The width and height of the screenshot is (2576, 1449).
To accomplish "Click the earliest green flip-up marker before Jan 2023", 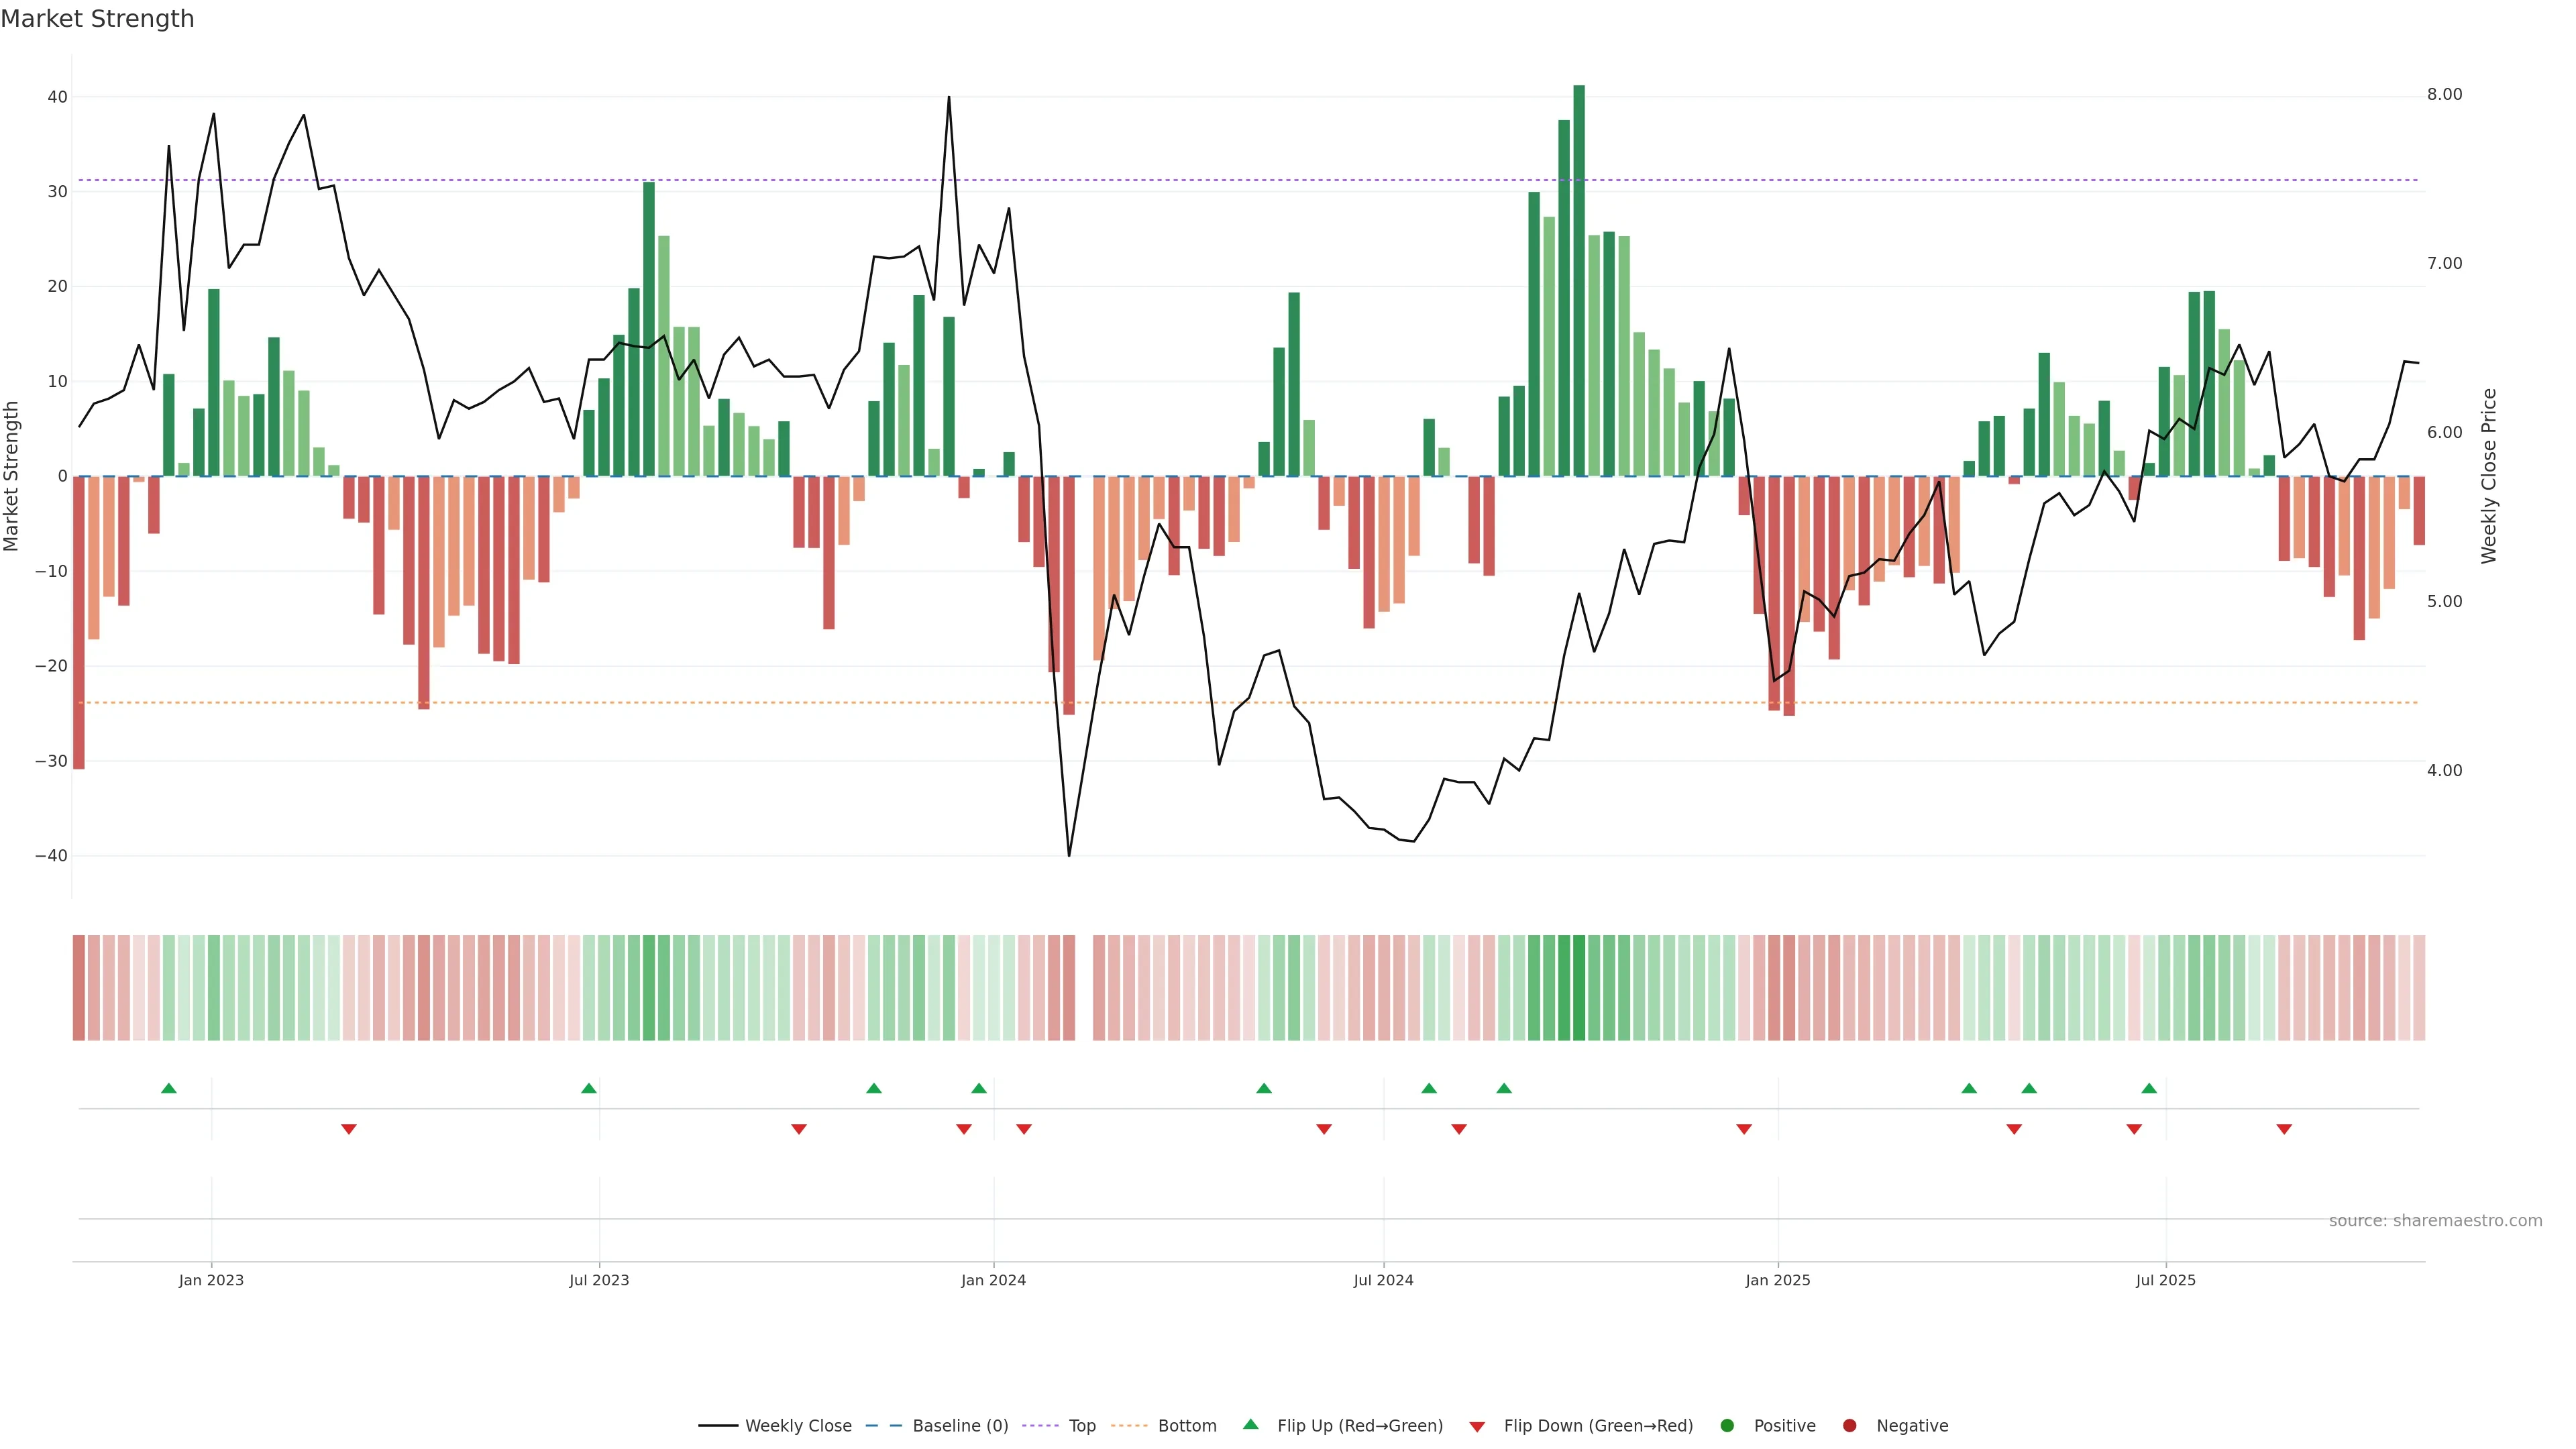I will (x=169, y=1088).
